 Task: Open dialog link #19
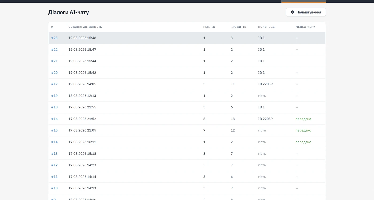[54, 96]
